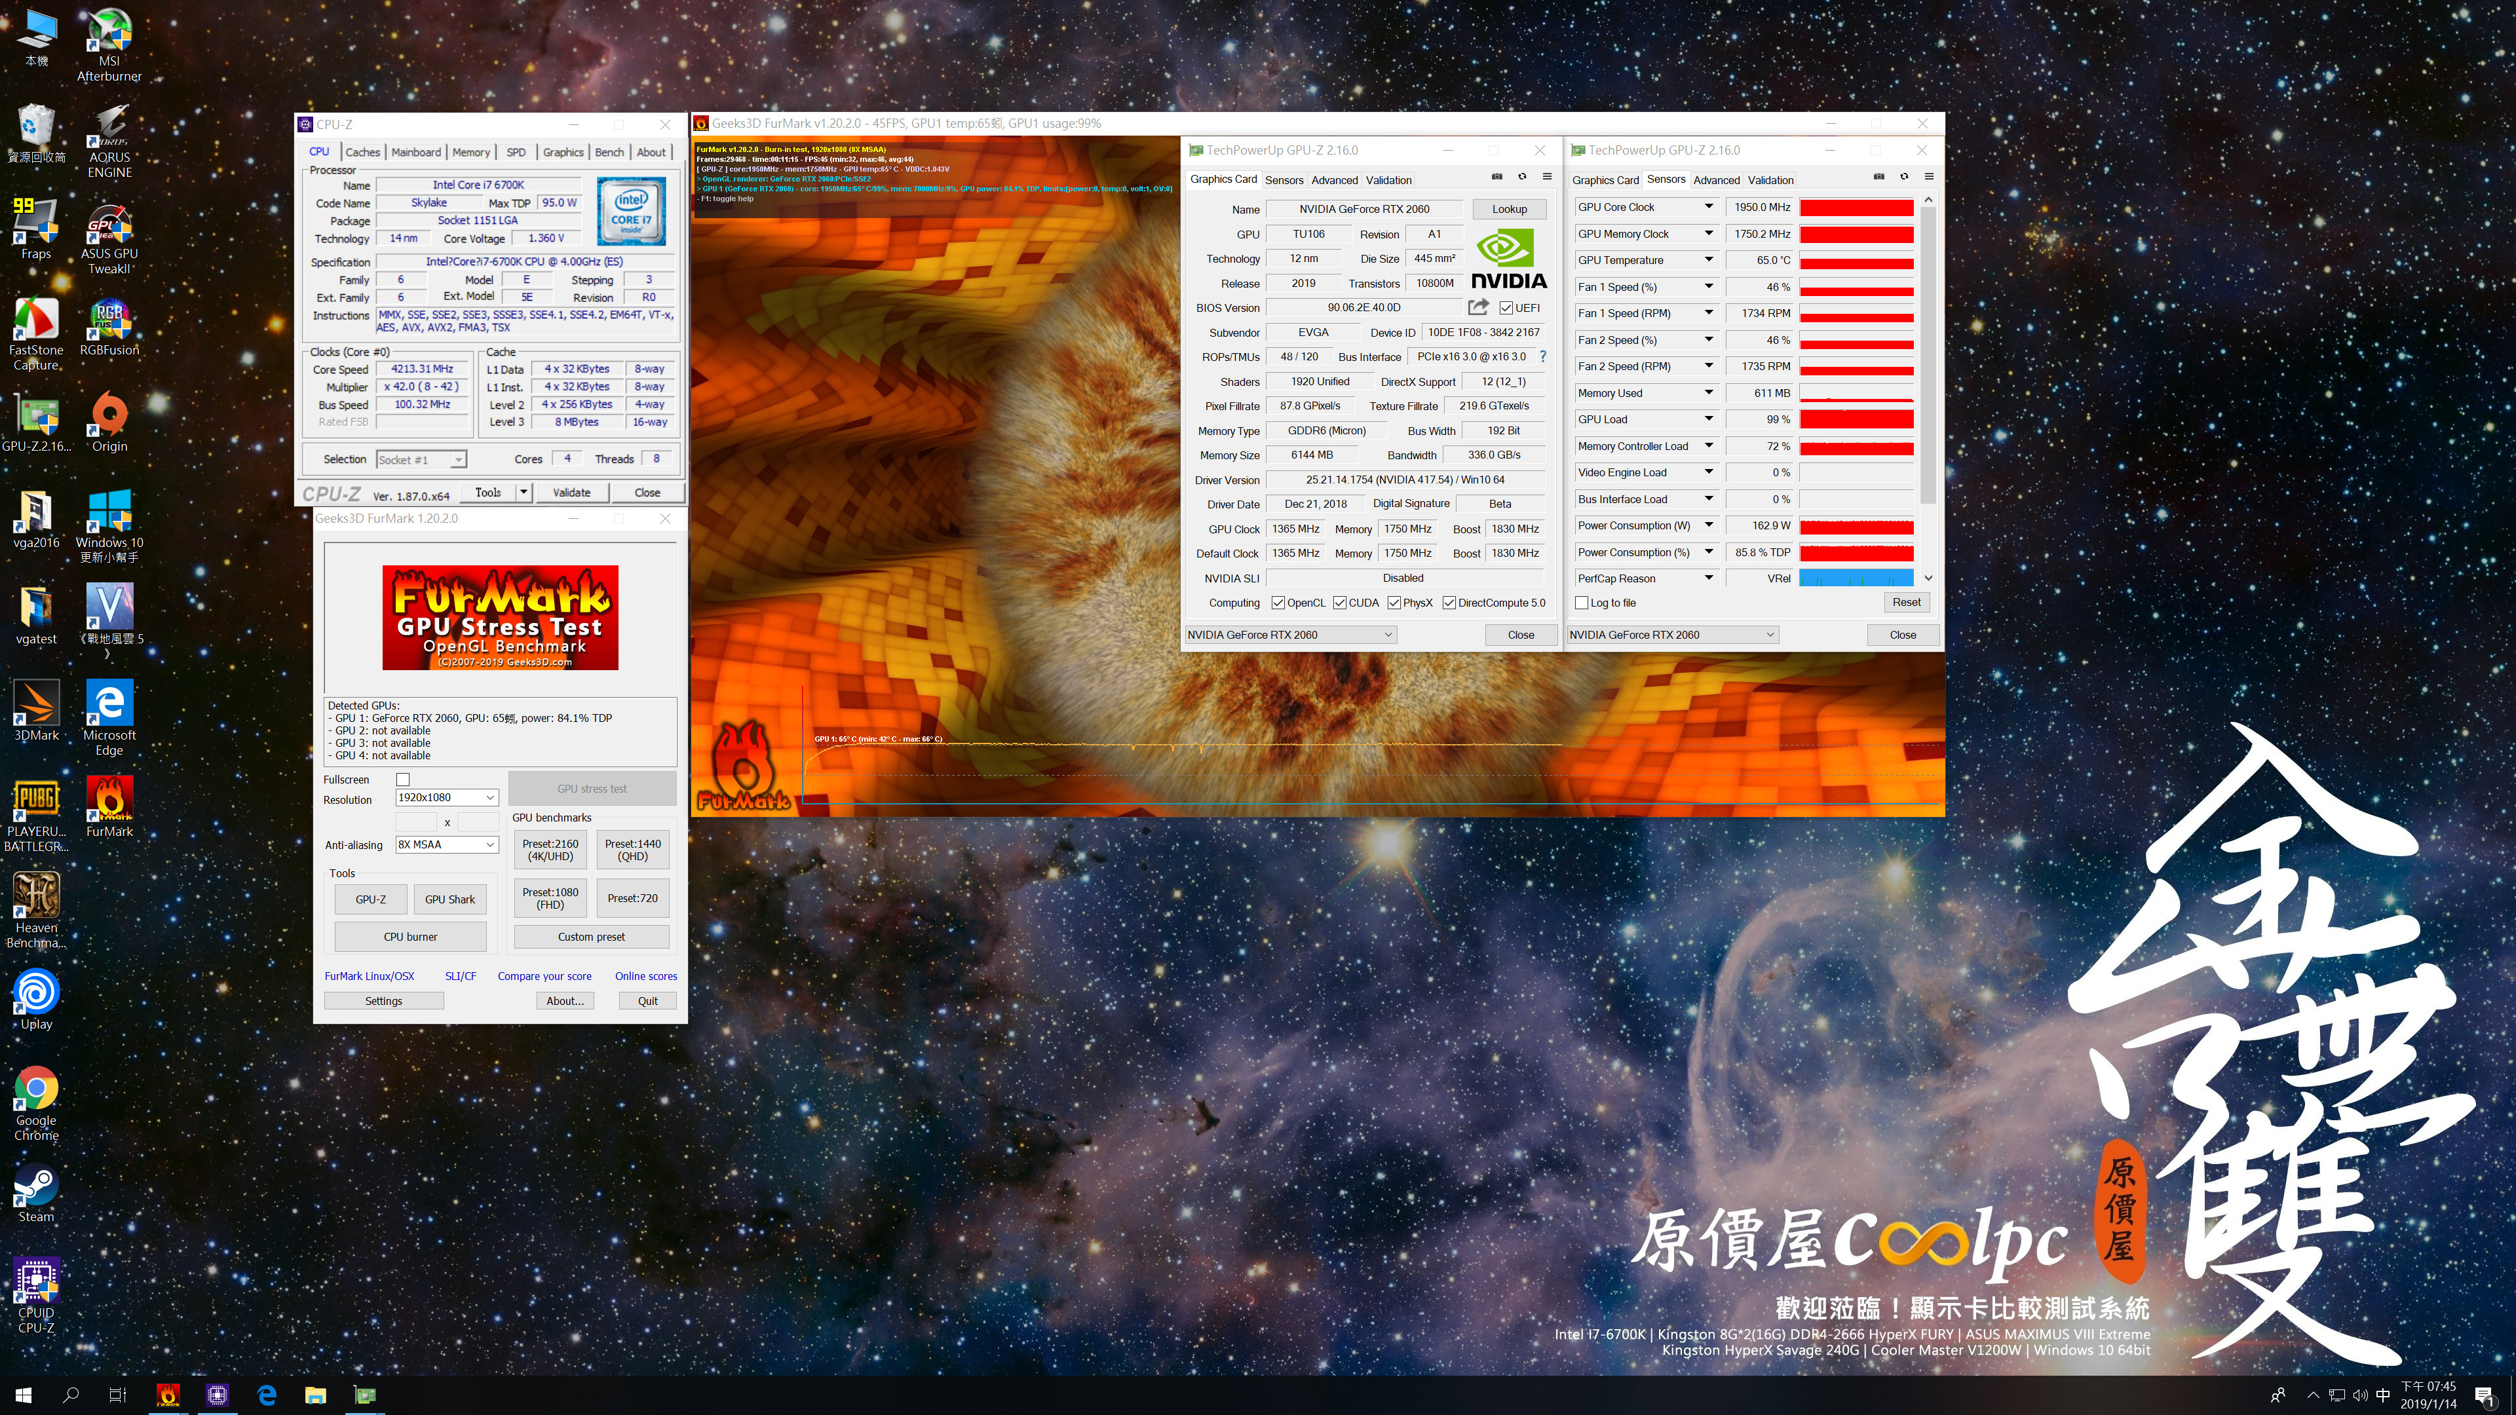
Task: Open hamburger menu in right GPU-Z Sensors window
Action: [x=1929, y=177]
